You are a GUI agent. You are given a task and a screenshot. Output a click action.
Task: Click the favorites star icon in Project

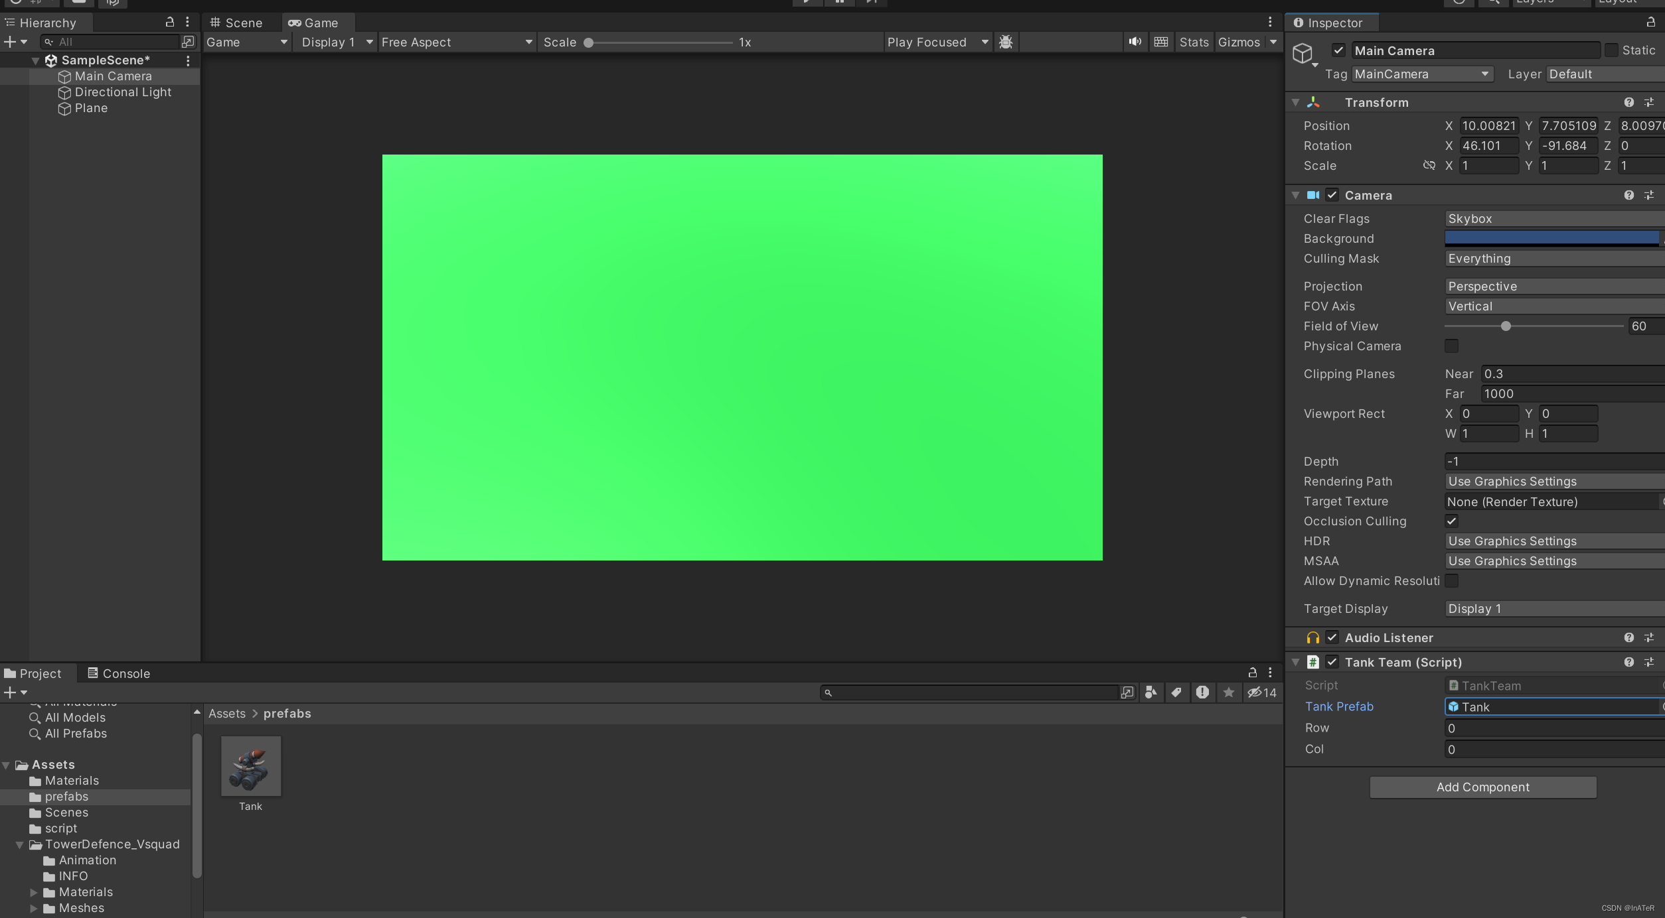click(1228, 692)
